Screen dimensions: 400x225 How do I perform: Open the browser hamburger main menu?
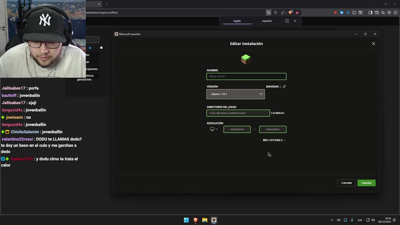(395, 12)
